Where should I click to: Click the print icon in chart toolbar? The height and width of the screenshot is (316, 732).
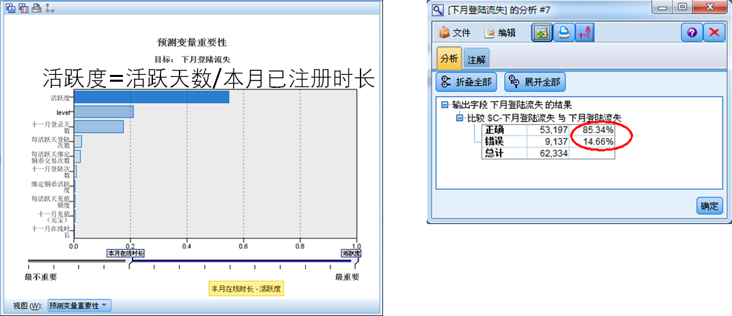pyautogui.click(x=36, y=7)
